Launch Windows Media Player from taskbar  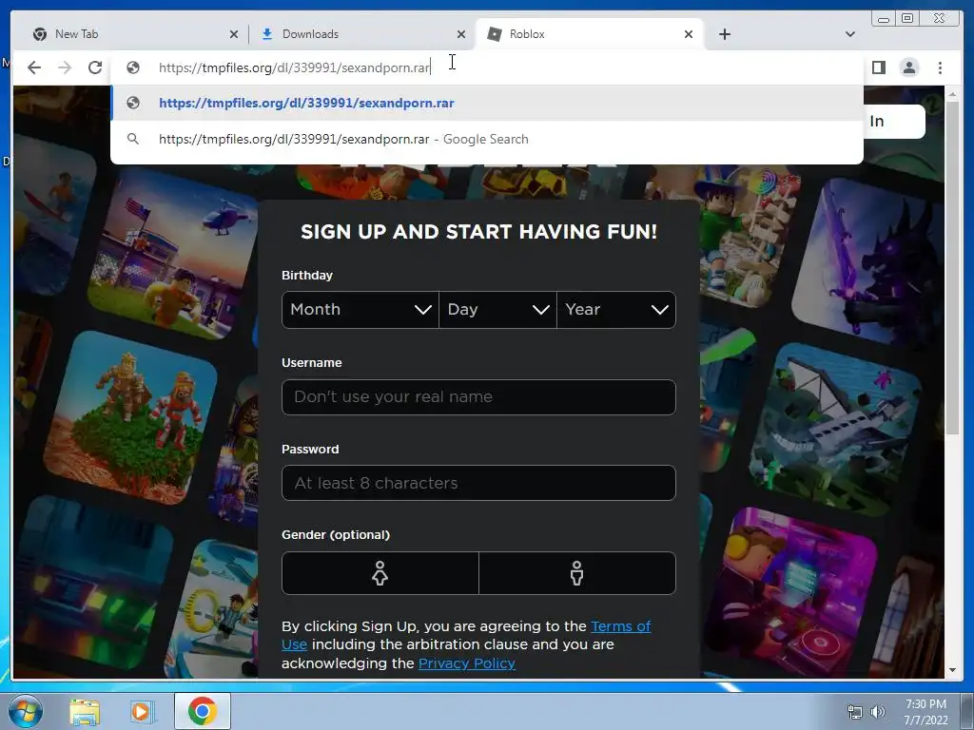(141, 712)
